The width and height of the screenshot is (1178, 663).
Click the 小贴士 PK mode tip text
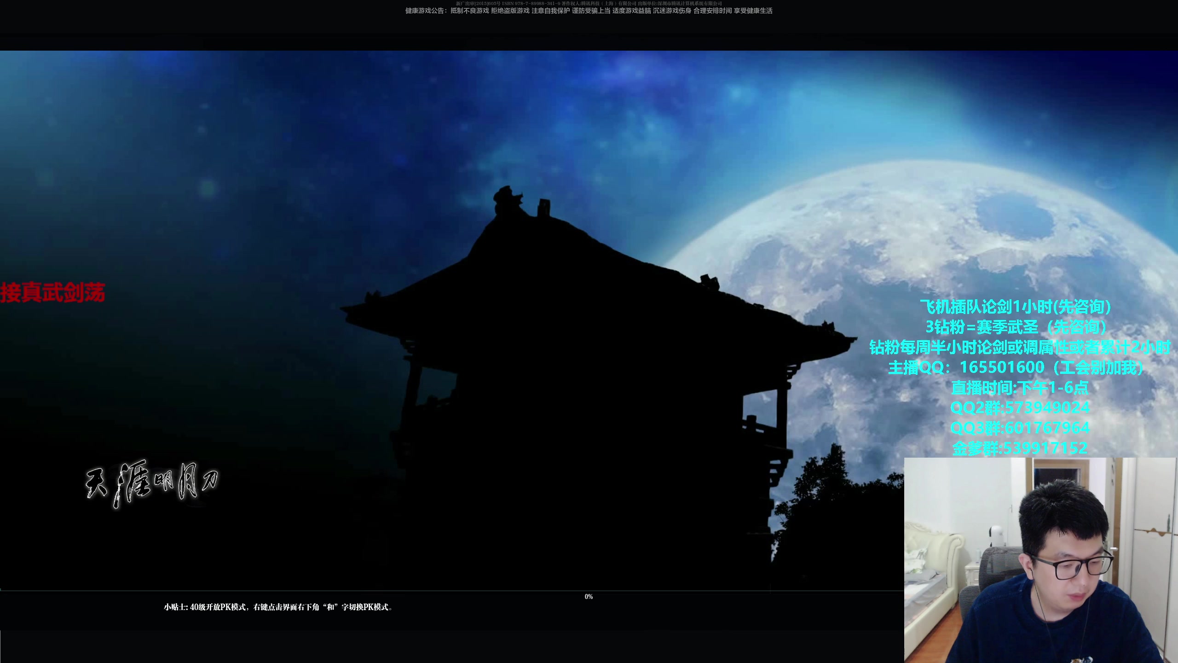pos(278,607)
